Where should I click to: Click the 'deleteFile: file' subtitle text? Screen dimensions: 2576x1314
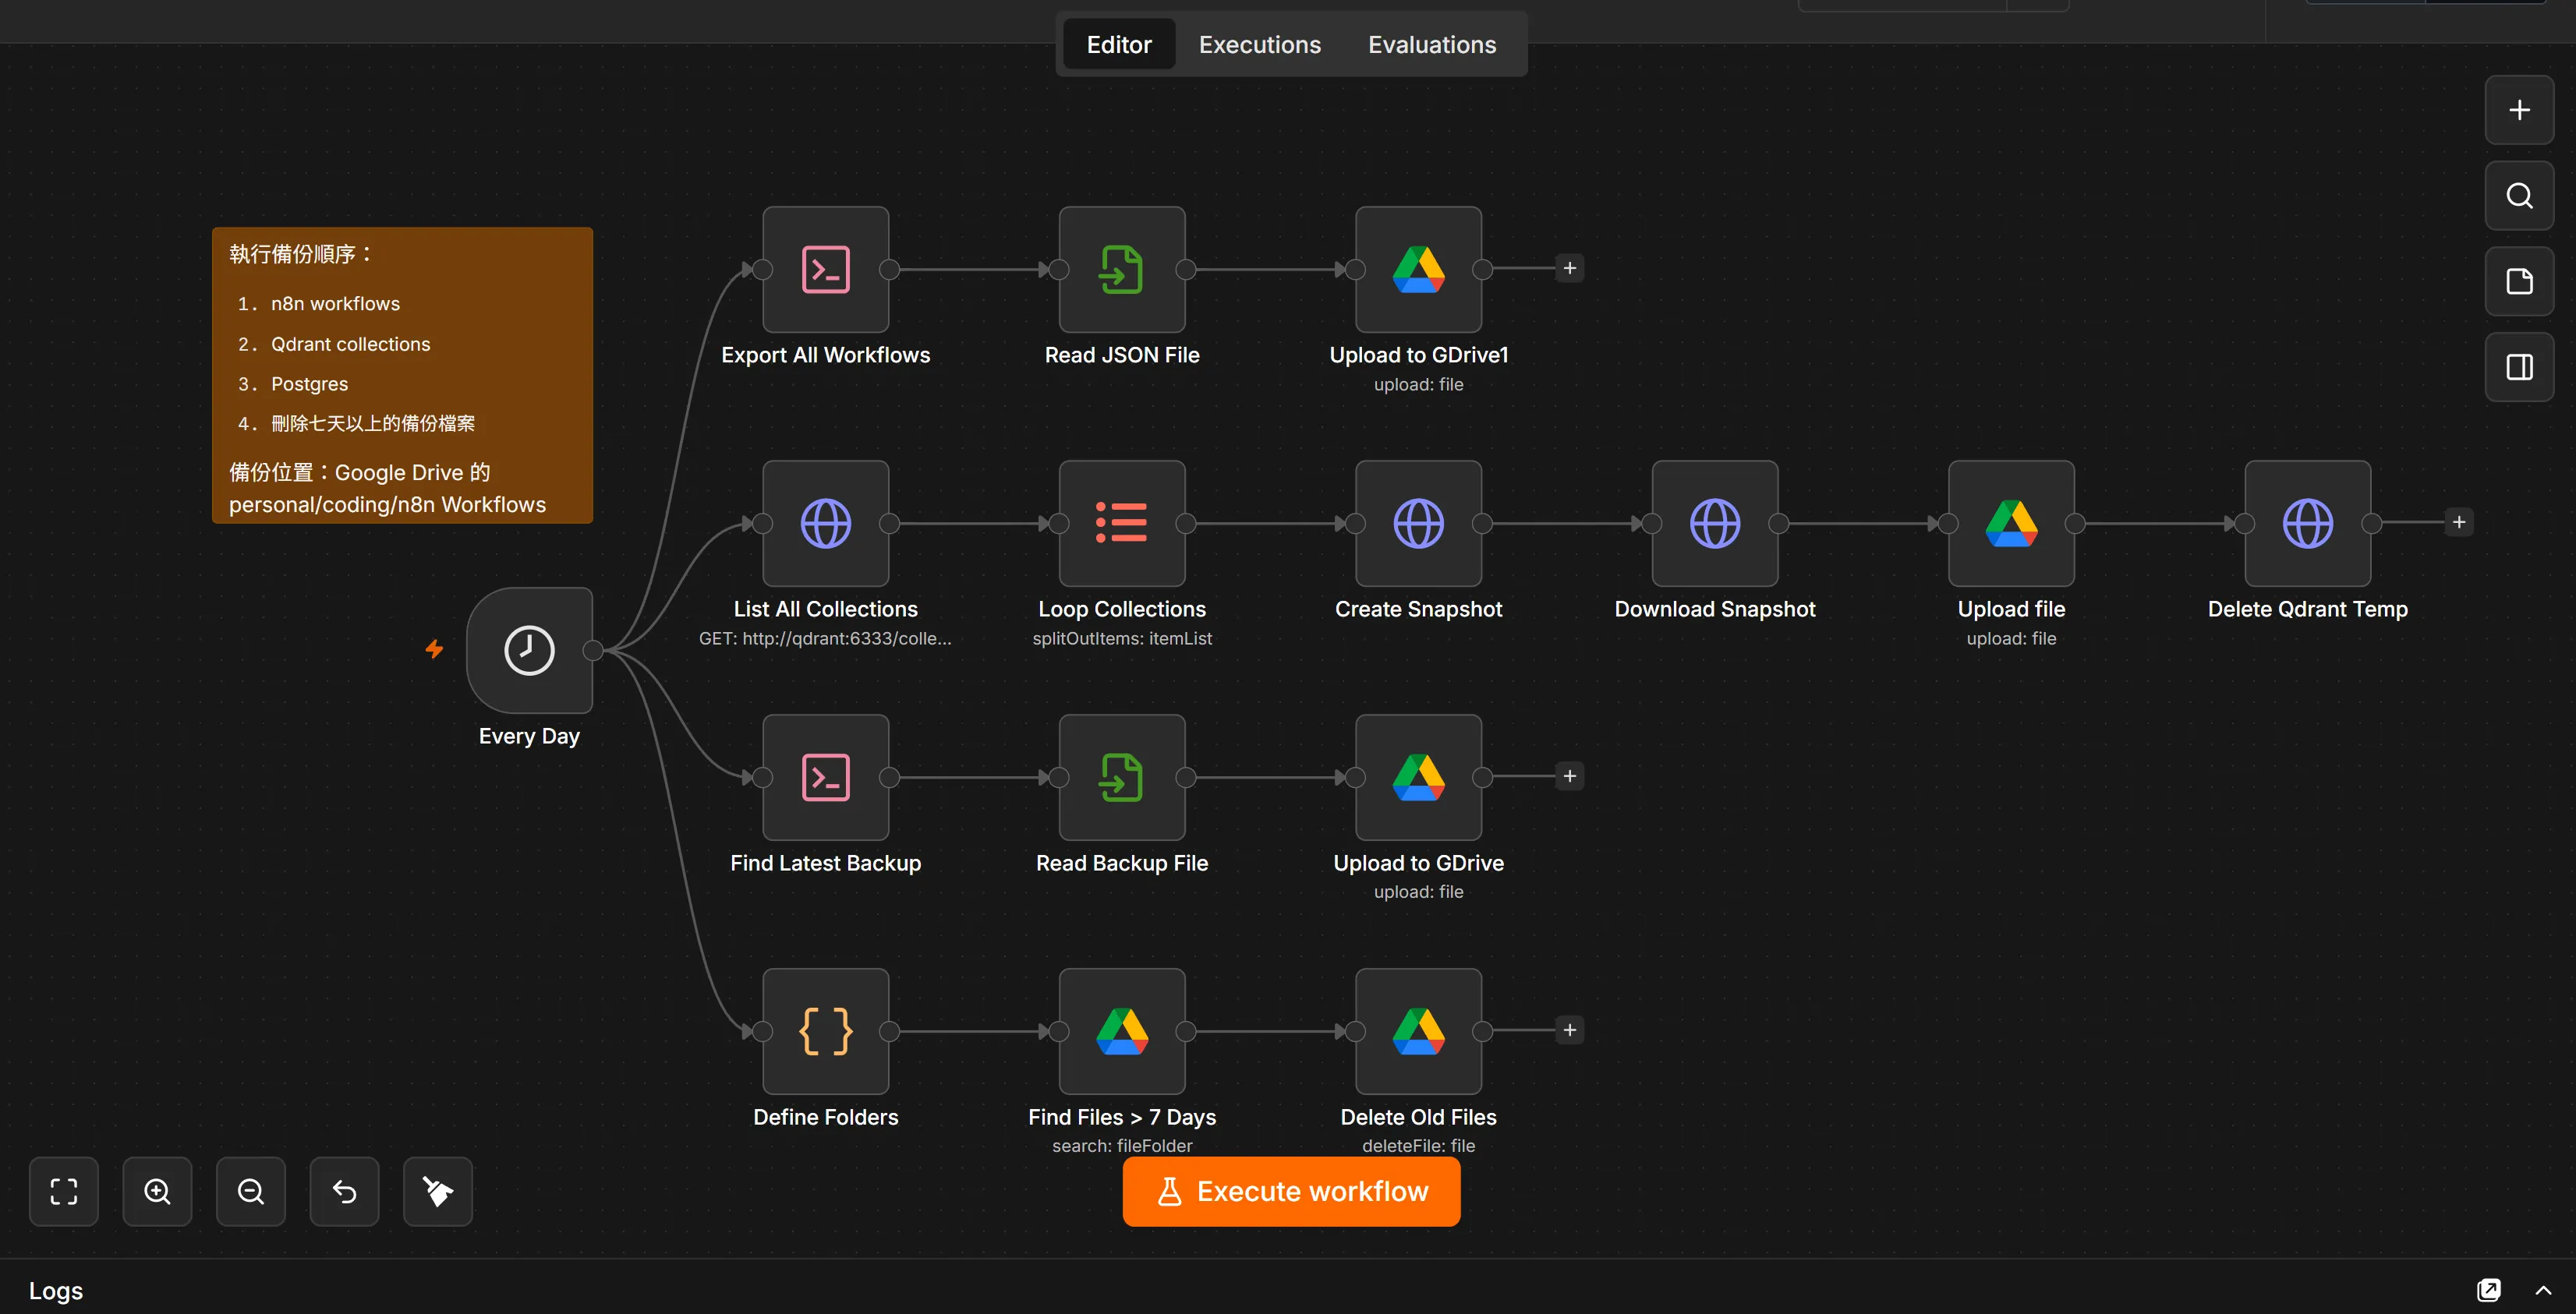point(1418,1146)
